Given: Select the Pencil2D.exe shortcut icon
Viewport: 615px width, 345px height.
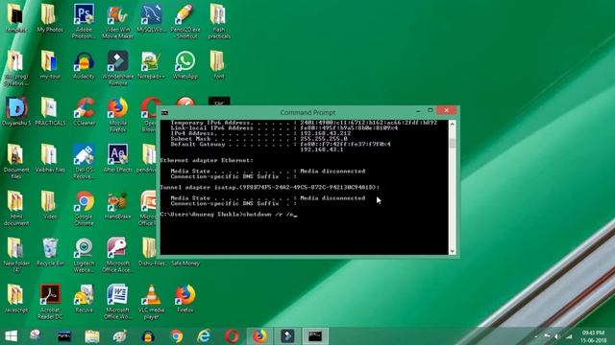Looking at the screenshot, I should [185, 21].
